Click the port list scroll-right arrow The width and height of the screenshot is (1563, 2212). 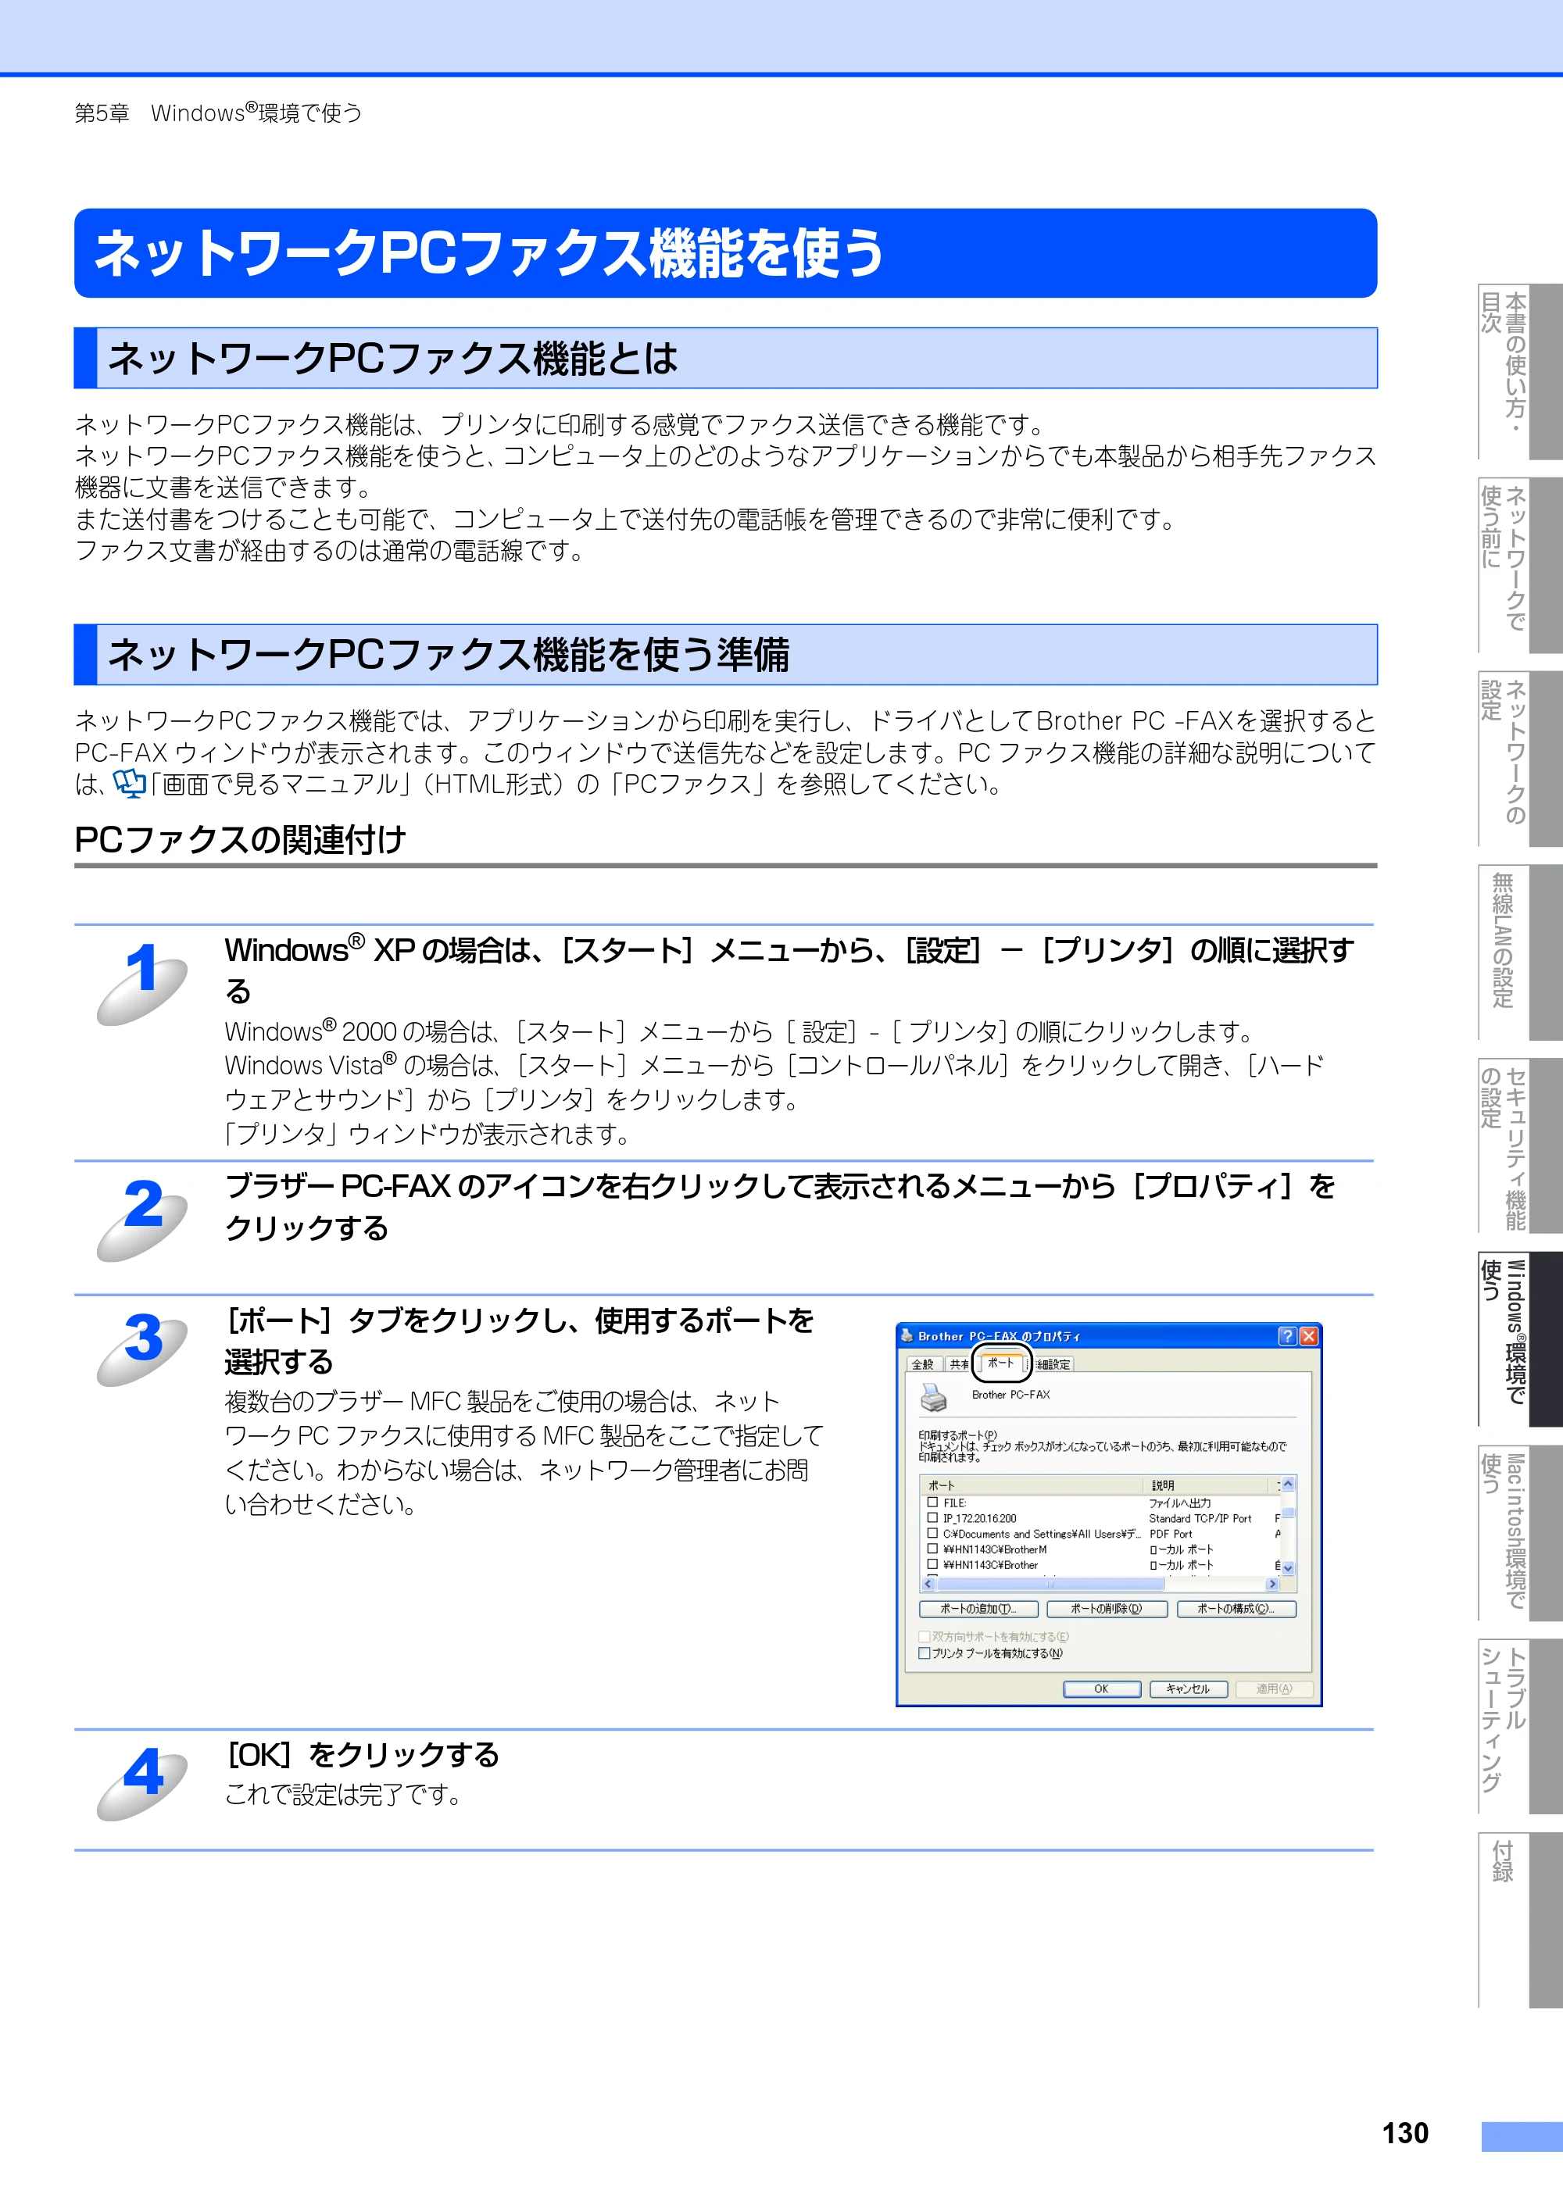coord(1272,1584)
